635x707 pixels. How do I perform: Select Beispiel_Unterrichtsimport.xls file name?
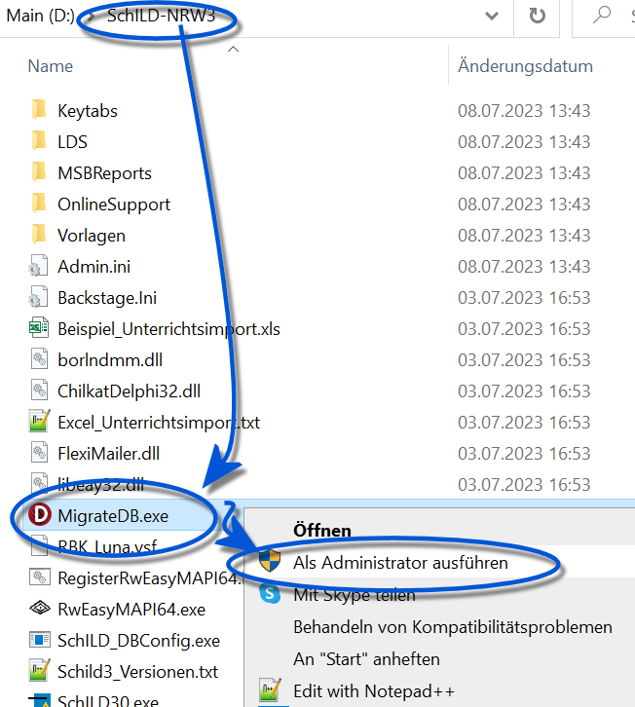click(168, 329)
